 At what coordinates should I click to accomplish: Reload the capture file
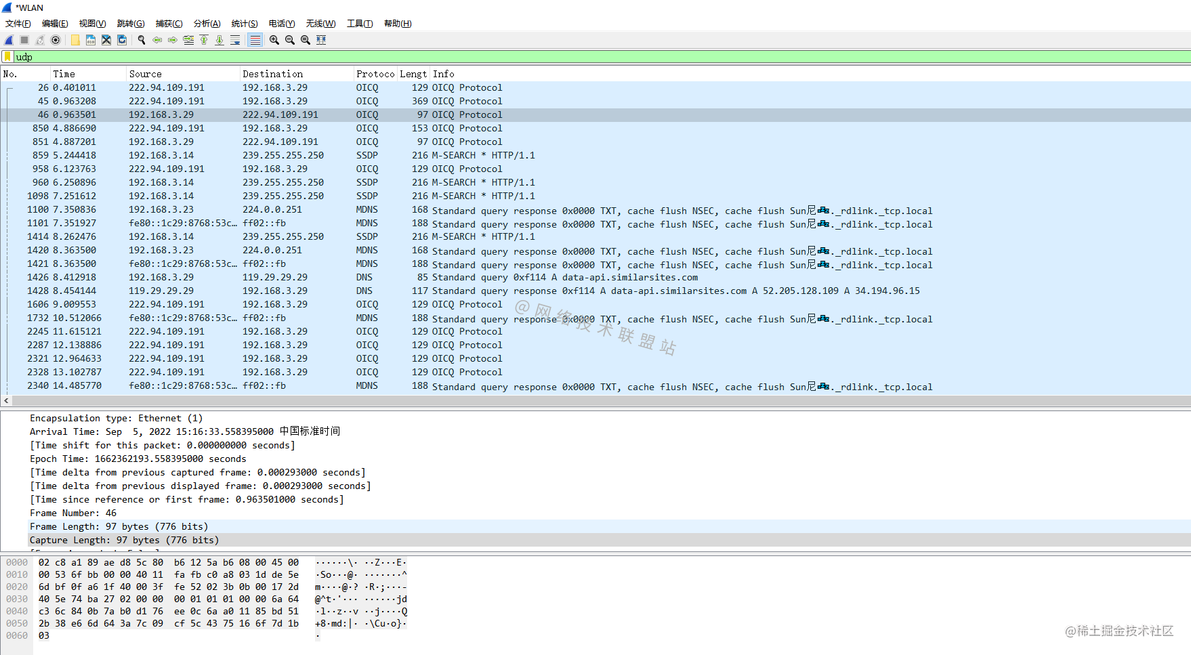tap(122, 40)
